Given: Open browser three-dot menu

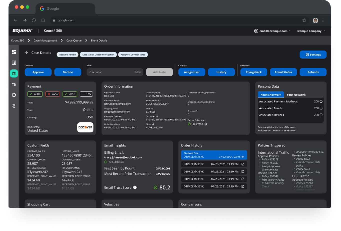Looking at the screenshot, I should point(323,20).
